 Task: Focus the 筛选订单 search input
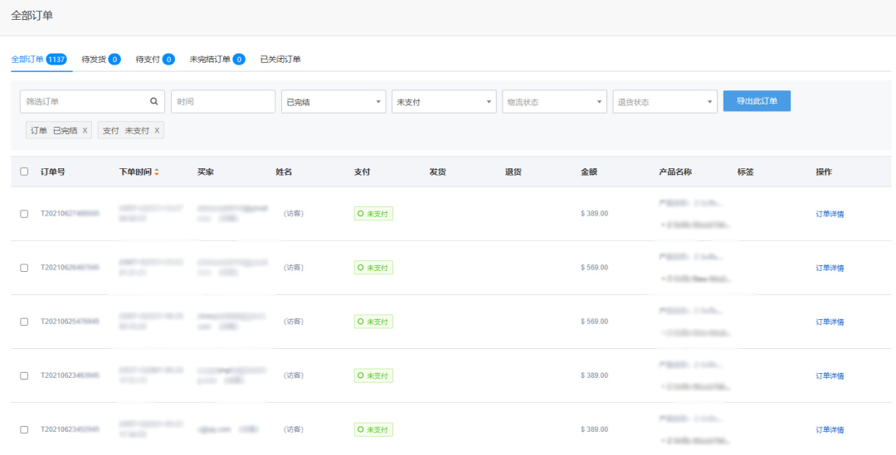click(83, 102)
